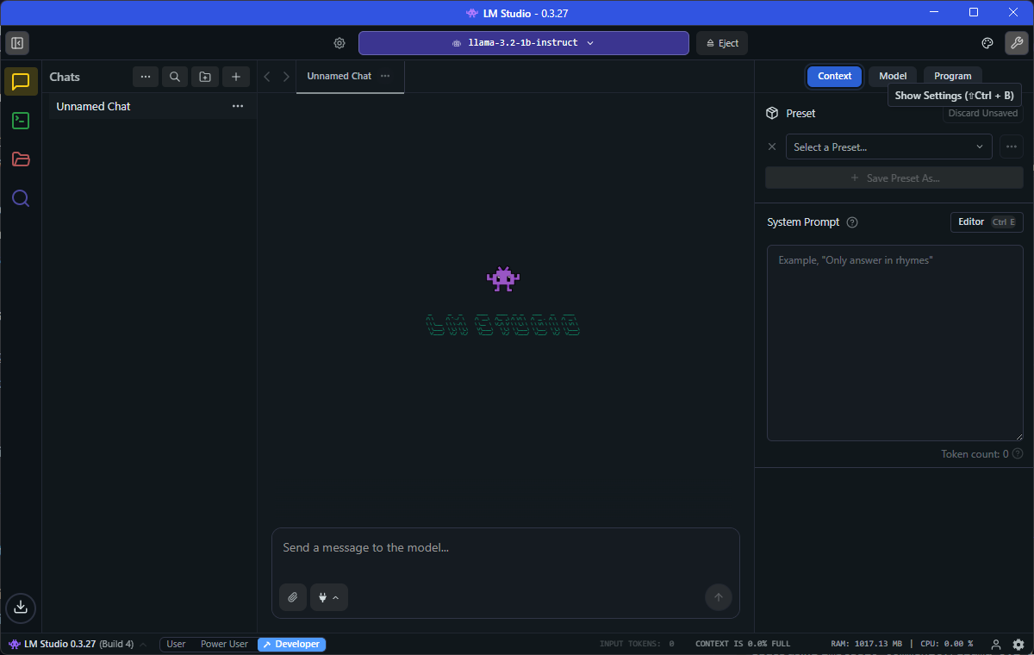The width and height of the screenshot is (1034, 655).
Task: Open the llama-3.2-1b-instruct model selector
Action: (523, 43)
